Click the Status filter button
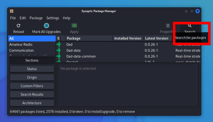 pos(32,69)
